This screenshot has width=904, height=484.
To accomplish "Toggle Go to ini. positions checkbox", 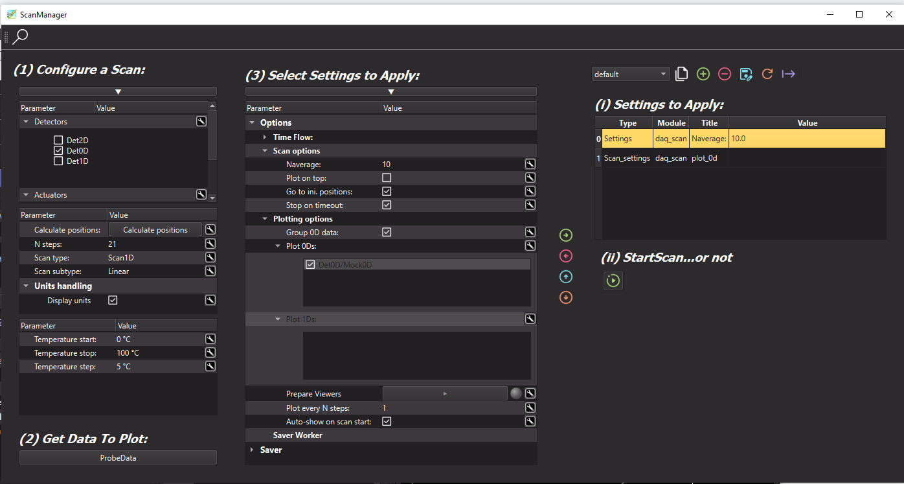I will point(387,191).
